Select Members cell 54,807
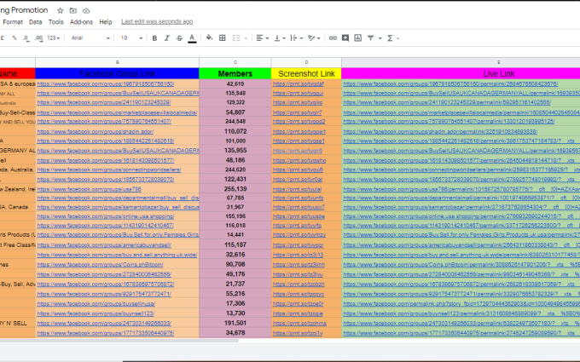The height and width of the screenshot is (362, 580). coord(235,112)
